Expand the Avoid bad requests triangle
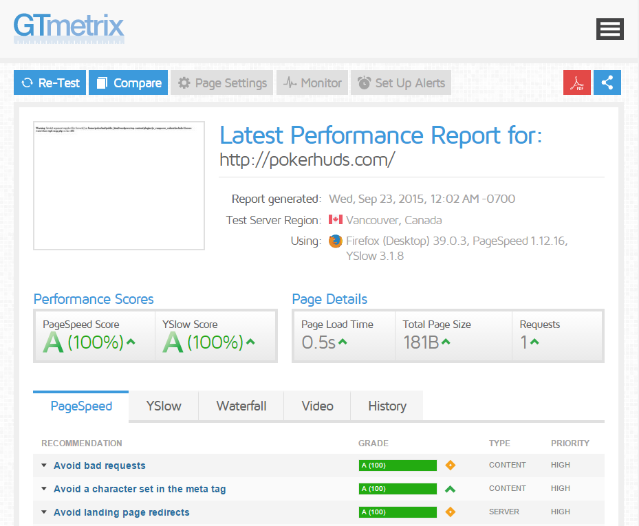The height and width of the screenshot is (526, 639). (x=44, y=465)
